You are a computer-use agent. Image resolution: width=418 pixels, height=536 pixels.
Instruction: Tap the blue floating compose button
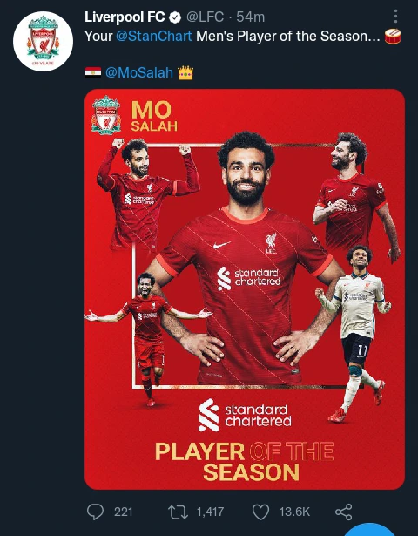370,530
